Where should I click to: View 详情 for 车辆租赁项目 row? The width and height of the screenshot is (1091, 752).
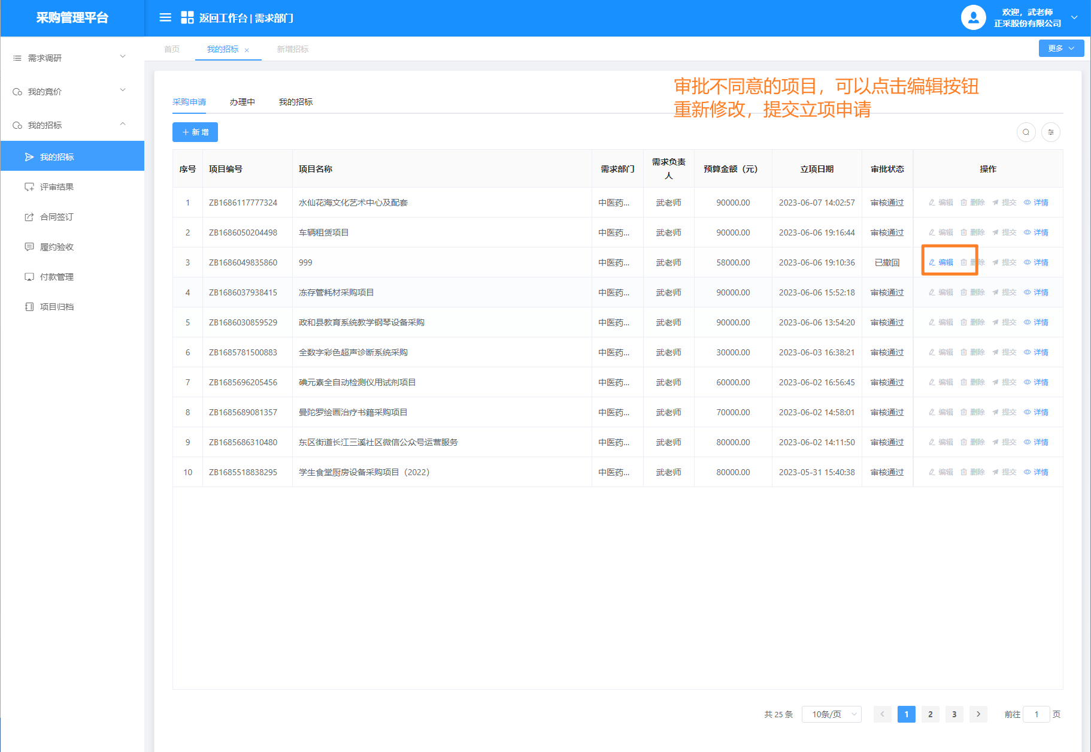pos(1036,232)
